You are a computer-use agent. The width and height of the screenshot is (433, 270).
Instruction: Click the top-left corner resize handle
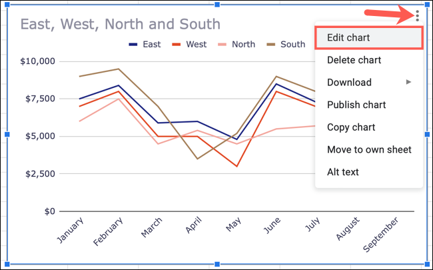8,4
